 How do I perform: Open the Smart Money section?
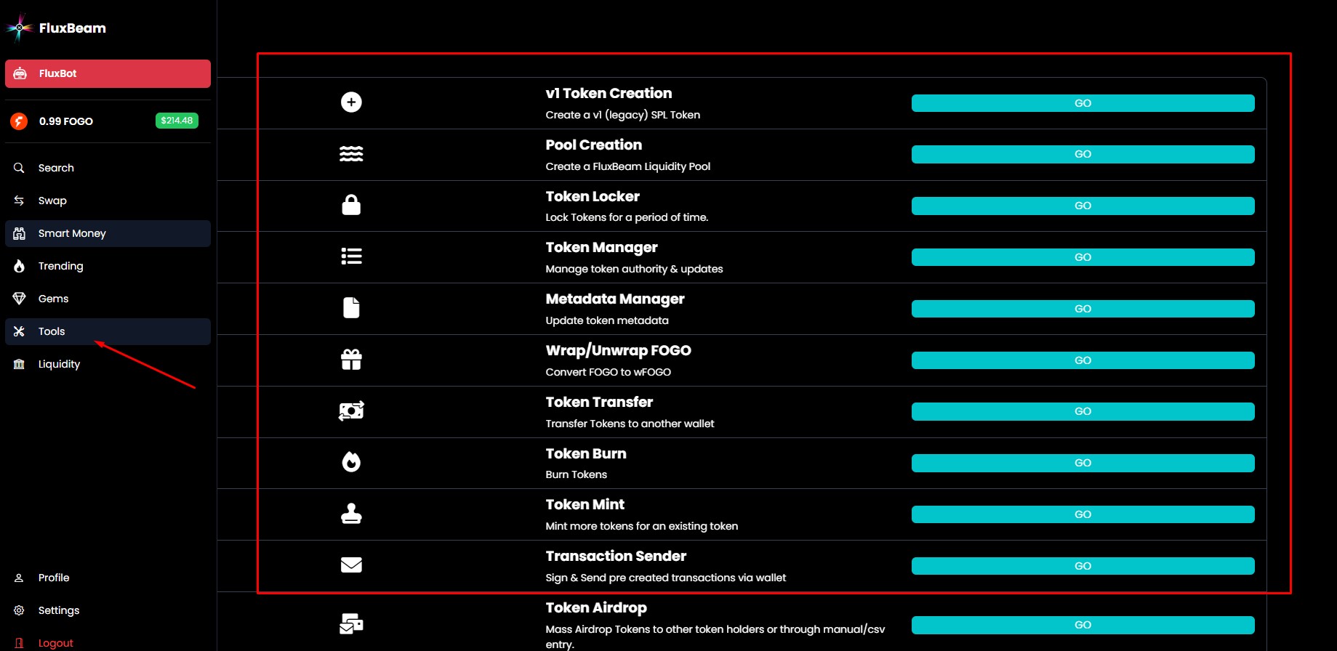[72, 233]
